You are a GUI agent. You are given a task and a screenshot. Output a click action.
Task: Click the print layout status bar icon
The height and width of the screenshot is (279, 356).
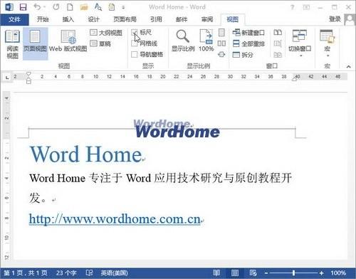235,273
